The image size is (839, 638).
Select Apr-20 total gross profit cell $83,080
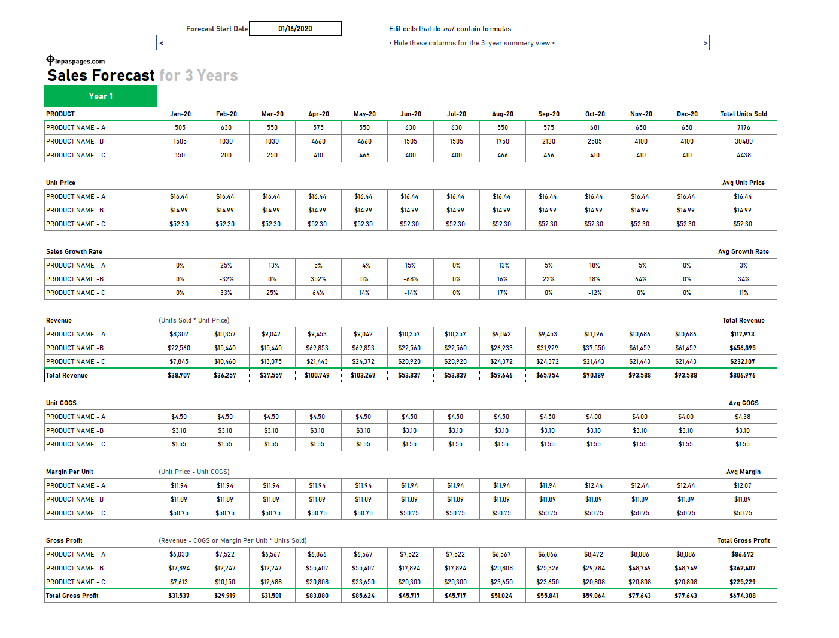click(x=318, y=596)
